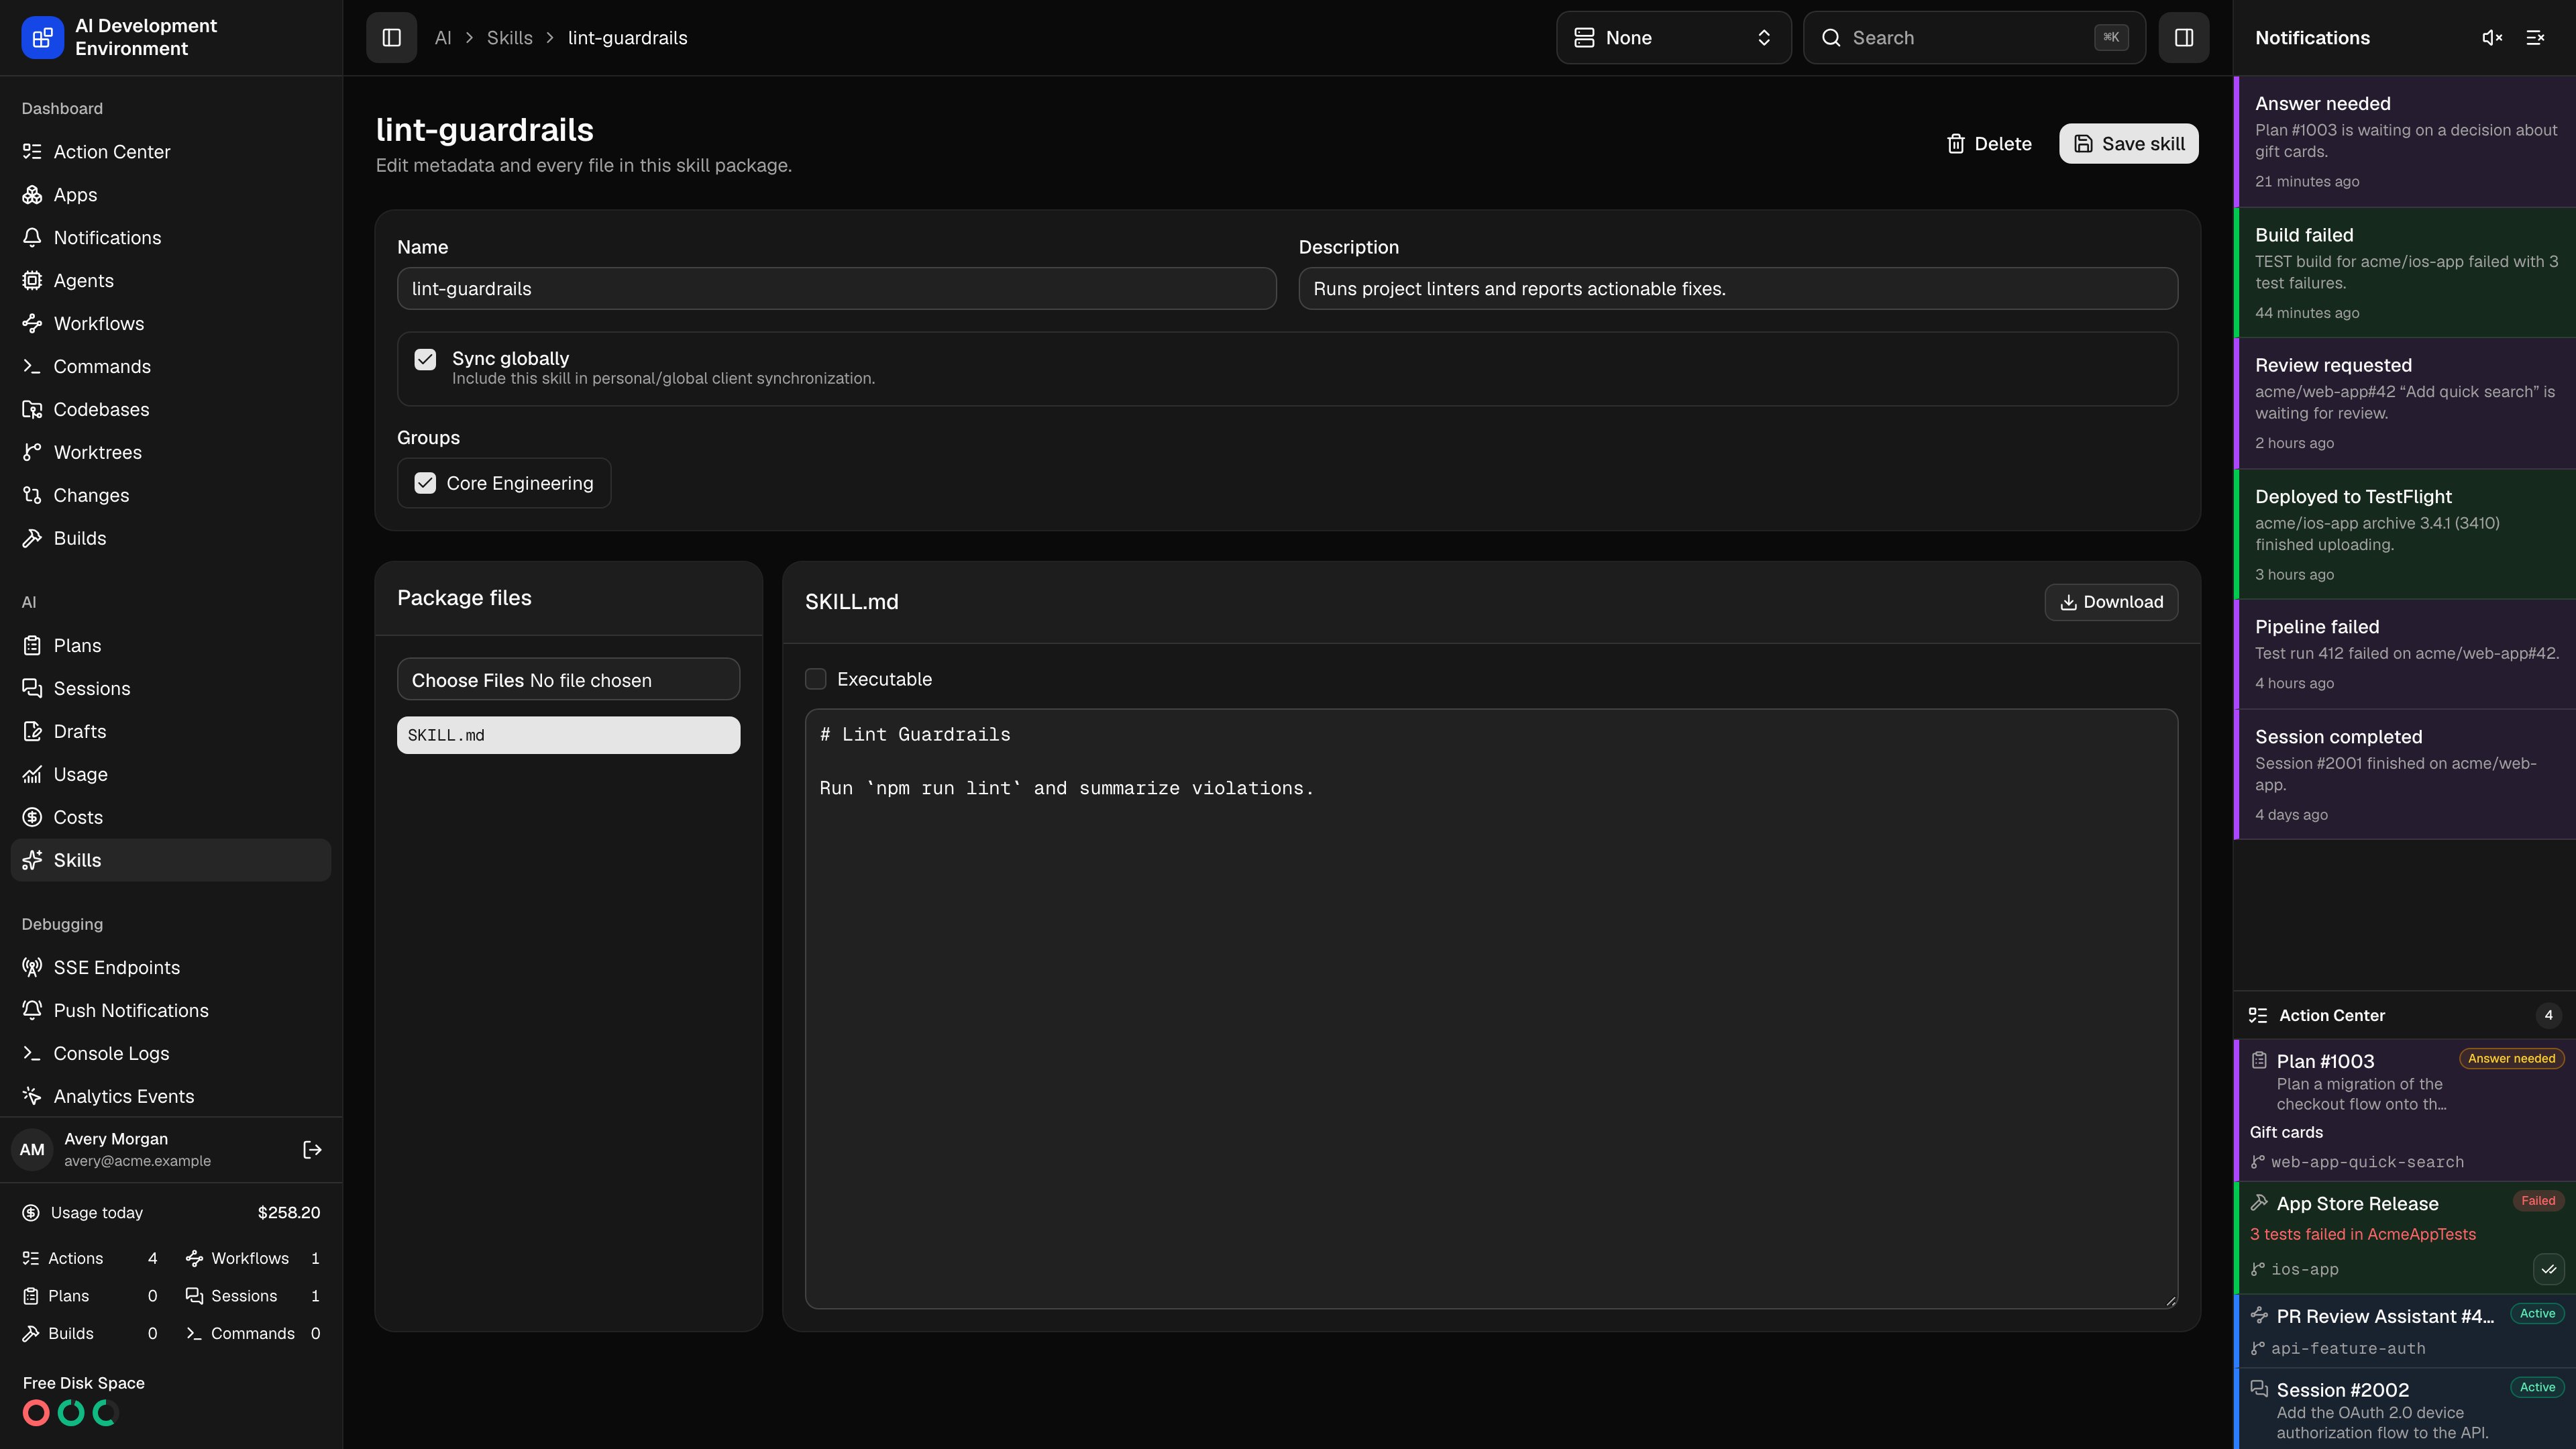Open Plans in the sidebar menu

(x=170, y=646)
